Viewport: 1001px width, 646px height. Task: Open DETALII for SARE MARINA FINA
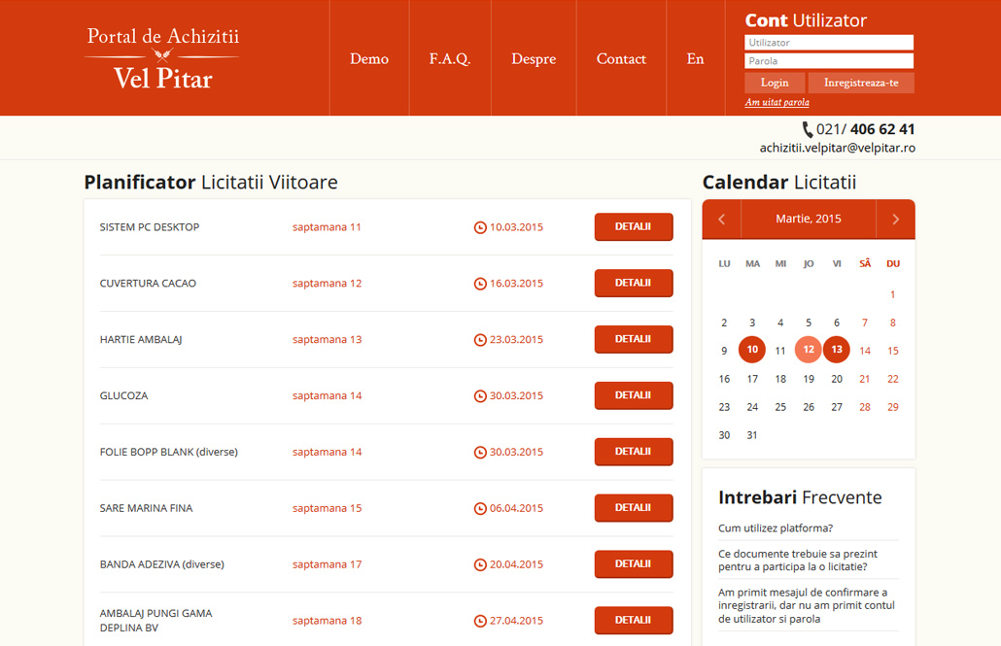pos(634,507)
